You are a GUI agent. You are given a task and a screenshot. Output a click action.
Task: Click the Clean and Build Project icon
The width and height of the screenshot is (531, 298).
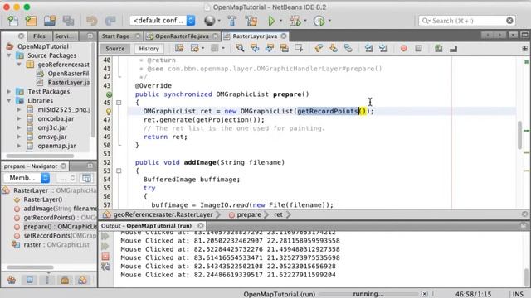251,21
